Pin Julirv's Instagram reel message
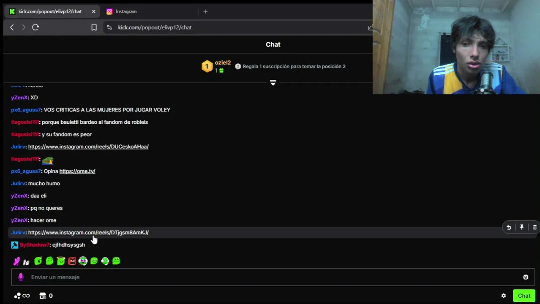Viewport: 540px width, 304px height. pyautogui.click(x=522, y=228)
